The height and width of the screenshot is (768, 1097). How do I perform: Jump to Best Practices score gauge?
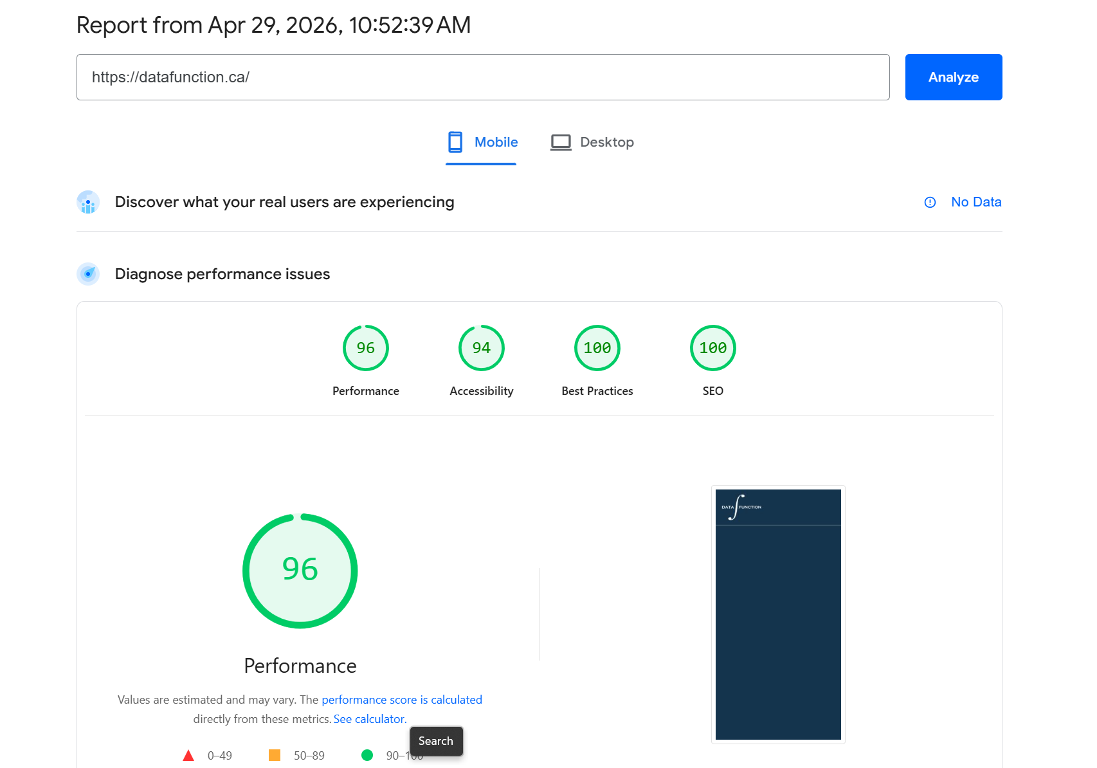click(x=597, y=348)
